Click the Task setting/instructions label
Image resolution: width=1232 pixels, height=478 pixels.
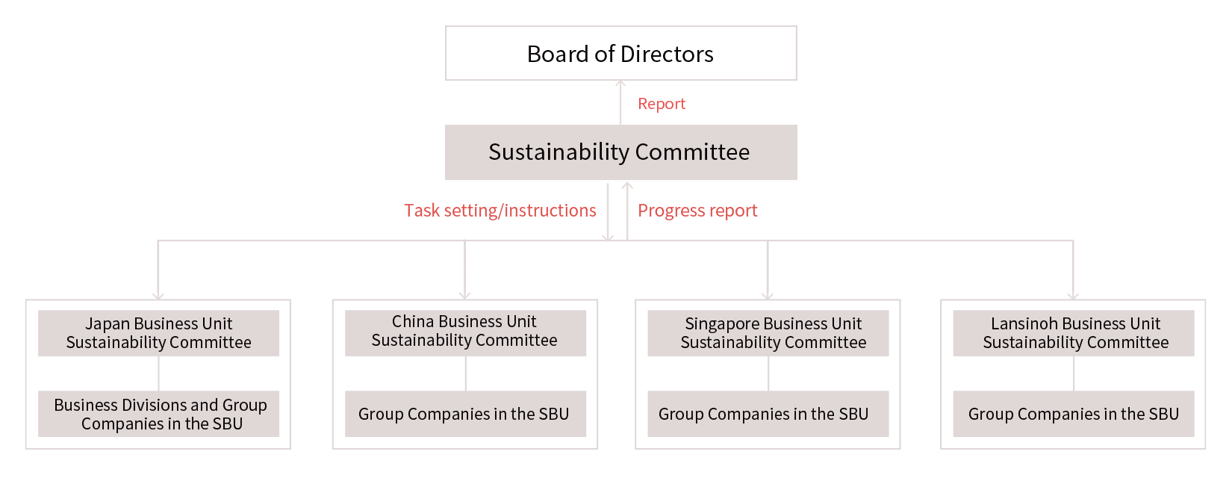[500, 211]
